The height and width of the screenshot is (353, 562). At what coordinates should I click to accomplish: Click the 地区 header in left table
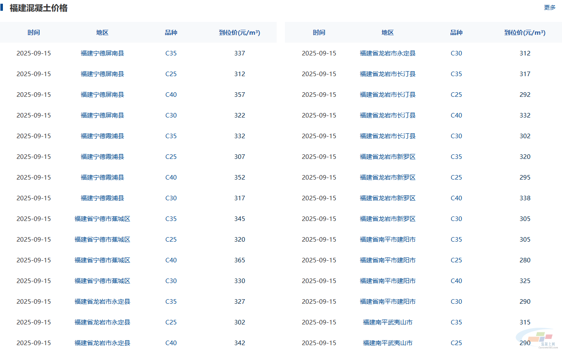pos(102,33)
